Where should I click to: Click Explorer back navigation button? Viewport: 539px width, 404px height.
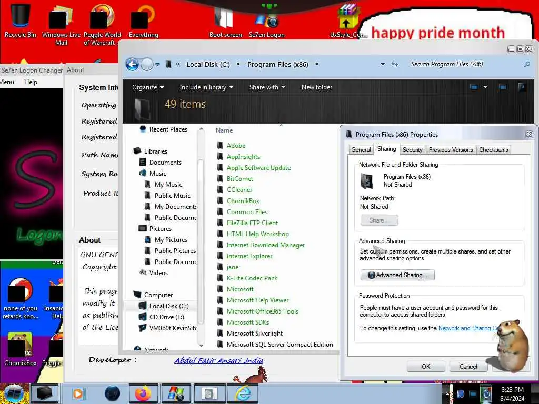tap(132, 64)
